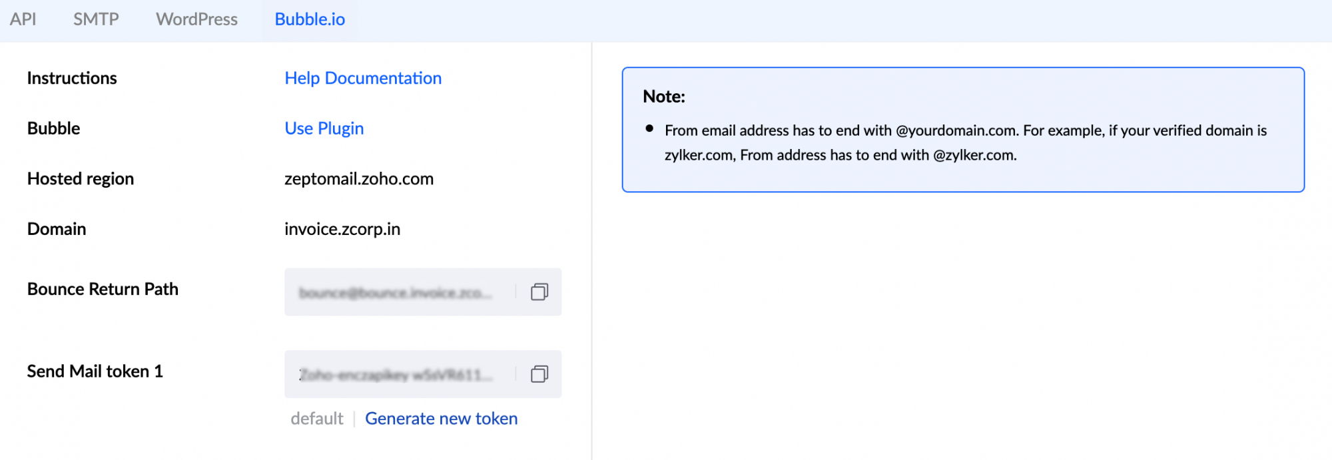
Task: Click Generate new token
Action: tap(442, 418)
